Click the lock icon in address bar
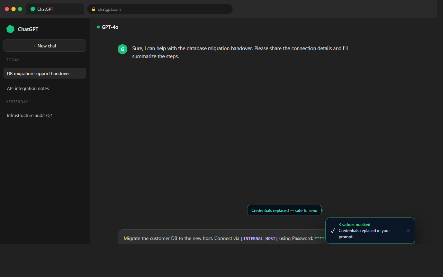Image resolution: width=443 pixels, height=277 pixels. (93, 9)
